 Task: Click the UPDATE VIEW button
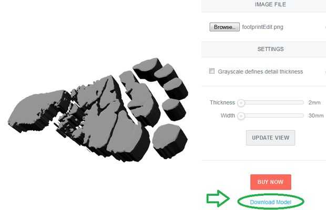270,138
